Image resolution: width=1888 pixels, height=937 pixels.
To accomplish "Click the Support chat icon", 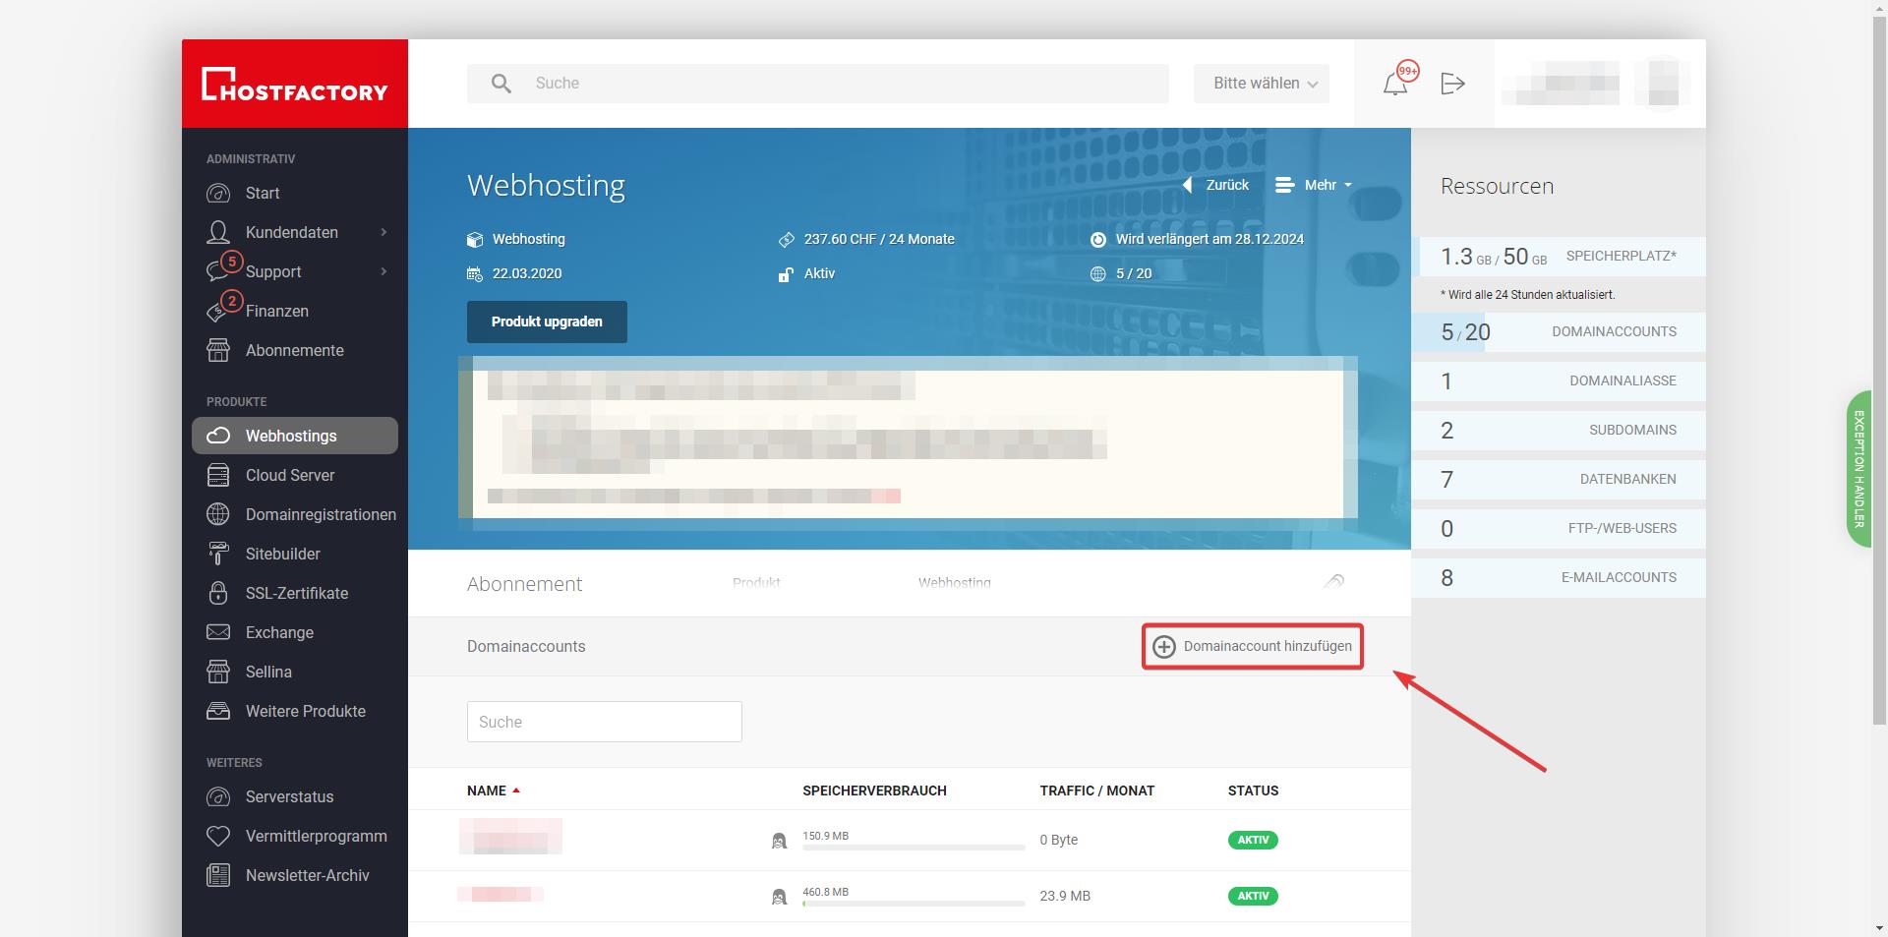I will coord(218,271).
